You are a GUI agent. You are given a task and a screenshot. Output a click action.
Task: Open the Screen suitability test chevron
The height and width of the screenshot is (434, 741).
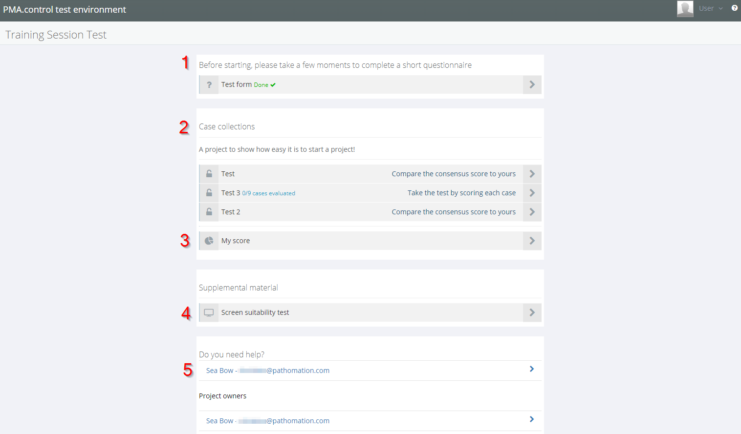(532, 312)
